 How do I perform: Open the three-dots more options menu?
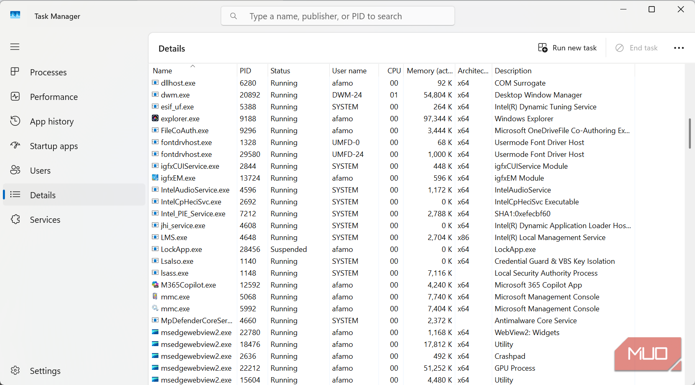(x=679, y=48)
